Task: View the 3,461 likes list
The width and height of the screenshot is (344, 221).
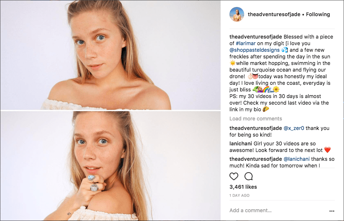Action: pos(243,187)
